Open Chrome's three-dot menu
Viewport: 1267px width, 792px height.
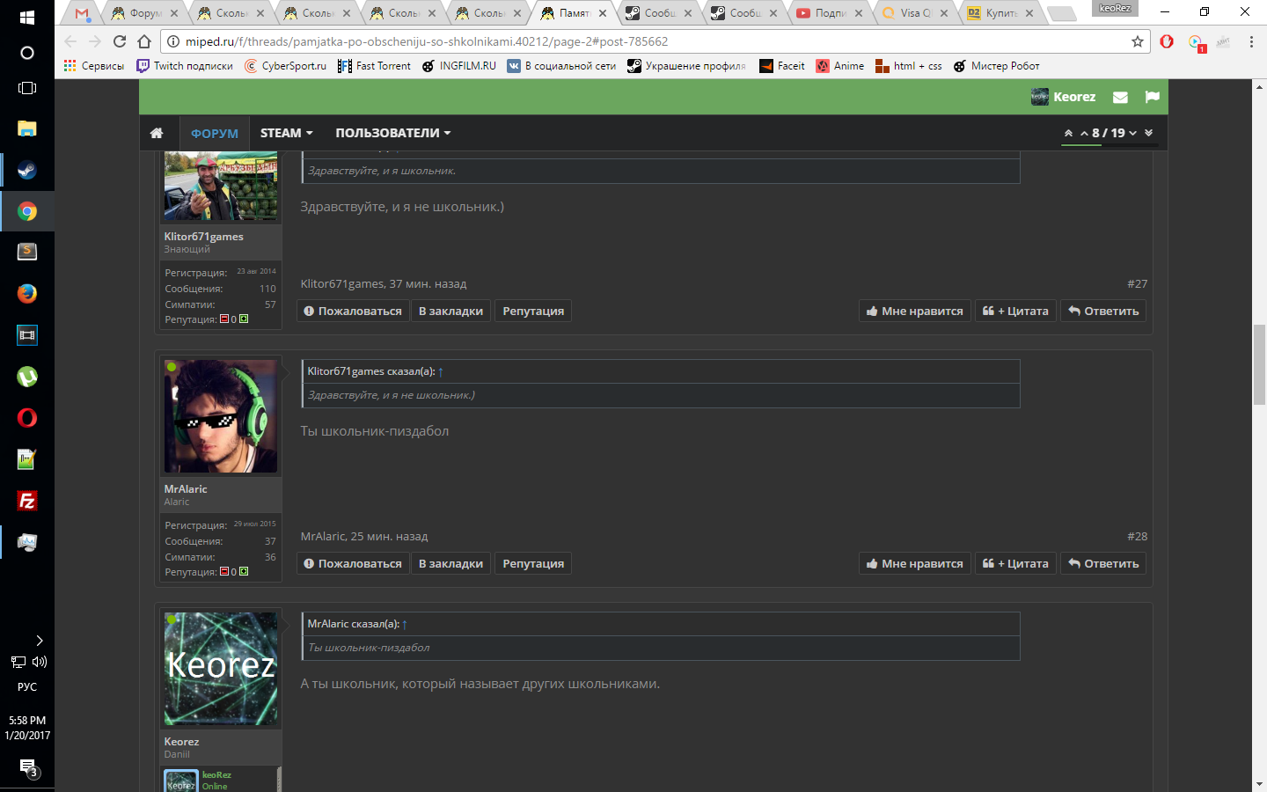pos(1251,41)
